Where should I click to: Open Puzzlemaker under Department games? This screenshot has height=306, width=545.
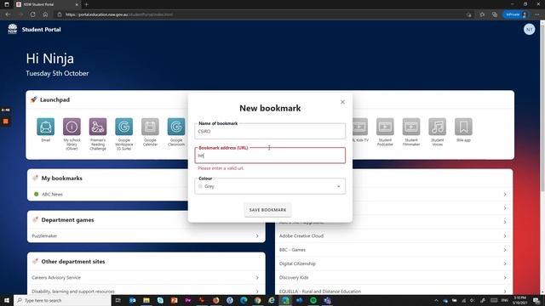click(x=44, y=236)
